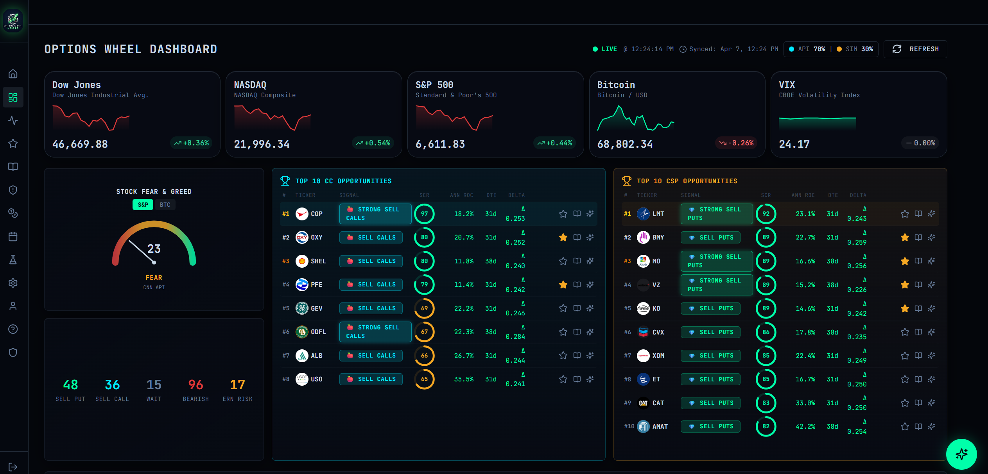This screenshot has width=988, height=474.
Task: Open the floating AI sparkle assistant button
Action: click(x=961, y=454)
